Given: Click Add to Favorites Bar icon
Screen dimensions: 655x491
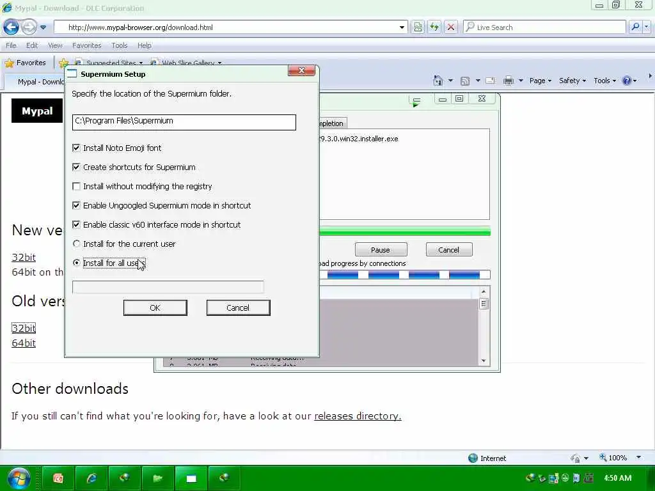Looking at the screenshot, I should pos(63,63).
